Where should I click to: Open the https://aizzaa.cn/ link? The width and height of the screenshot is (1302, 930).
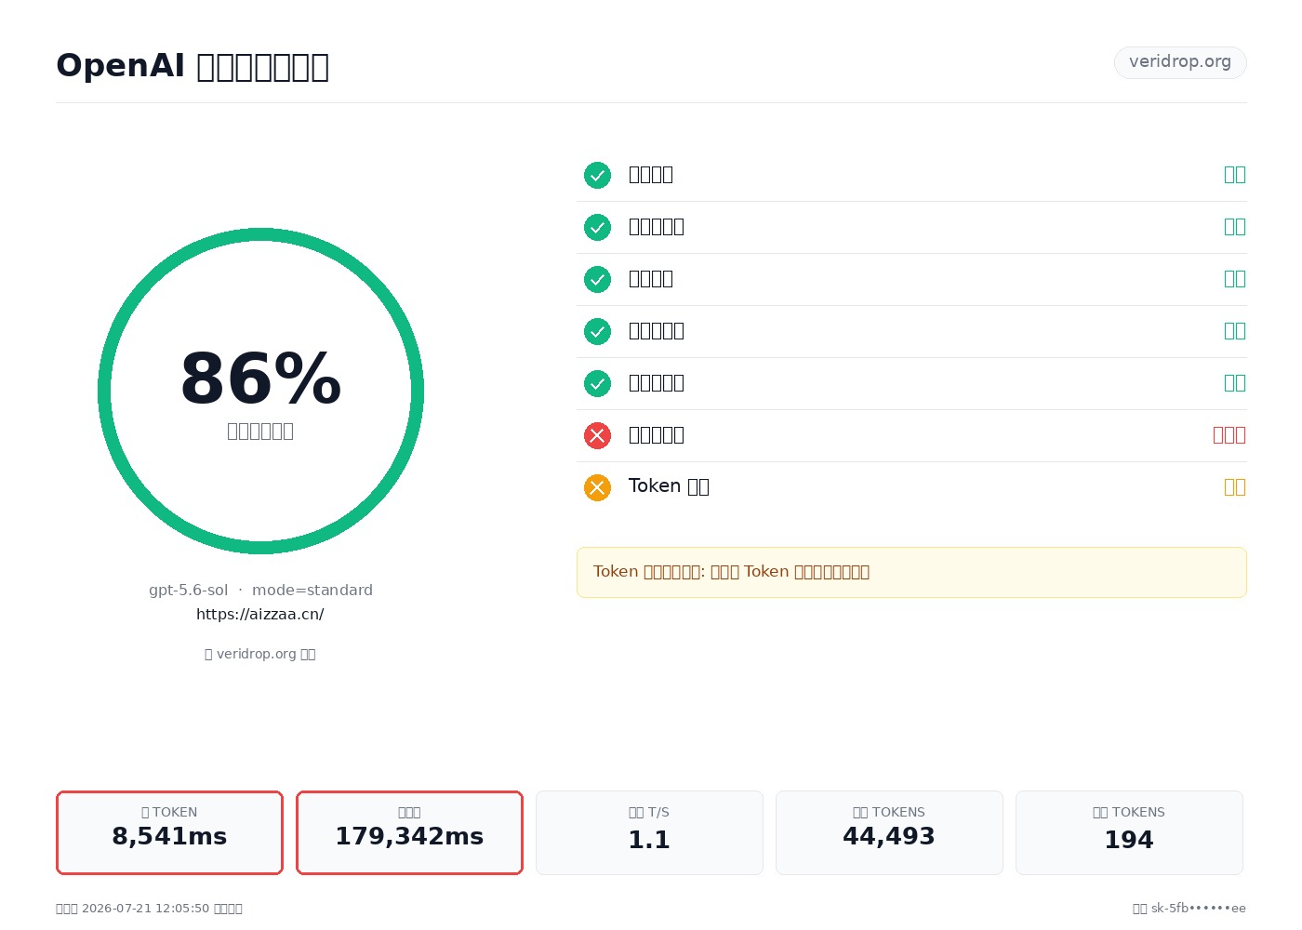coord(260,614)
